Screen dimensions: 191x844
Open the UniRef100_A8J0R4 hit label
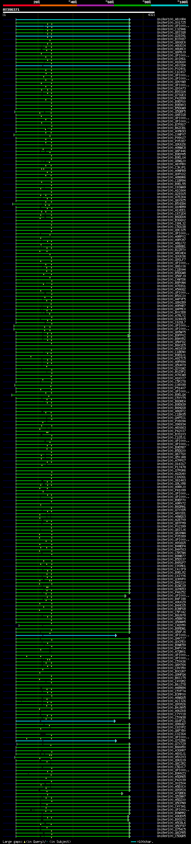[171, 19]
